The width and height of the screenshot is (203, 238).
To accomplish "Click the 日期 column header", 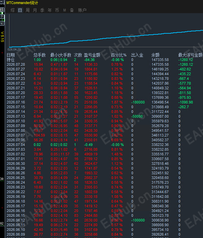I will pos(11,55).
